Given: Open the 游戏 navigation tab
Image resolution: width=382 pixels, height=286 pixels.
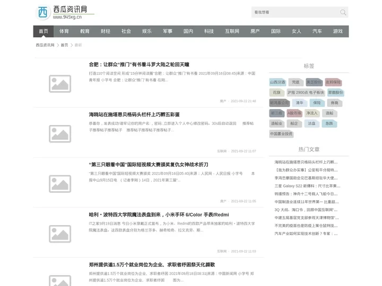Looking at the screenshot, I should pos(338,31).
